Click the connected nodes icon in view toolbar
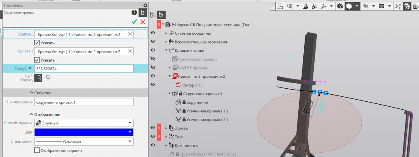This screenshot has width=419, height=157. 398,6
